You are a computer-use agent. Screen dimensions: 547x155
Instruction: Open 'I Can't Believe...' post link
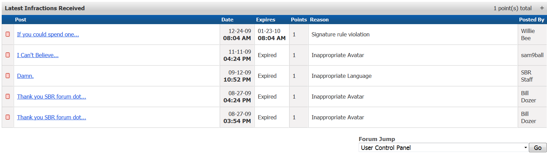[x=38, y=55]
